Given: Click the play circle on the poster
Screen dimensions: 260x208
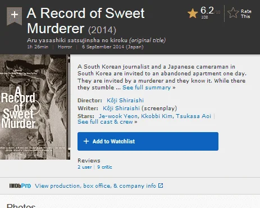Looking at the screenshot, I should click(x=33, y=107).
